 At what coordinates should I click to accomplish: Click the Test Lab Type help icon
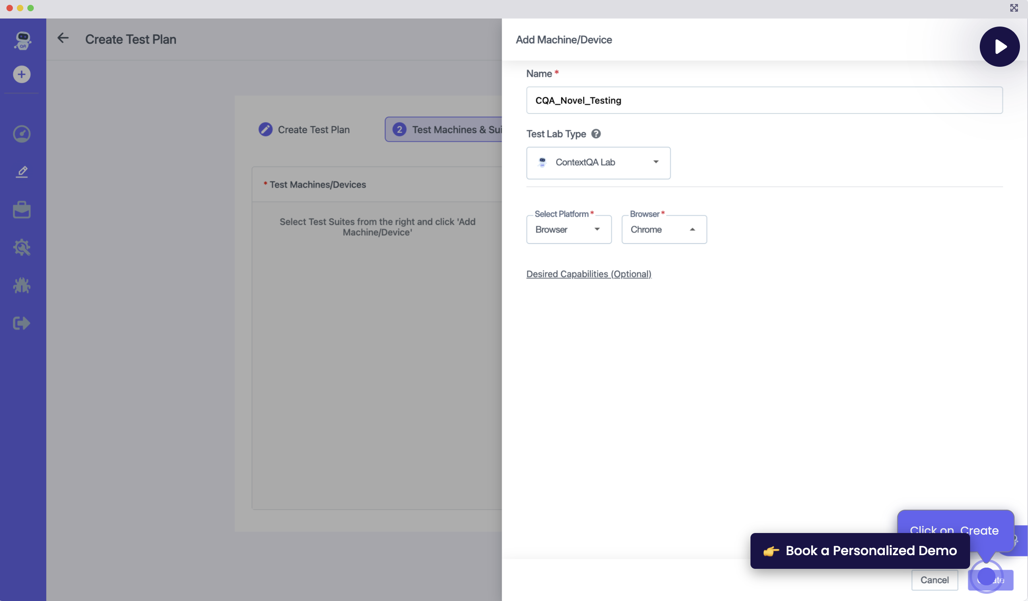(x=596, y=134)
